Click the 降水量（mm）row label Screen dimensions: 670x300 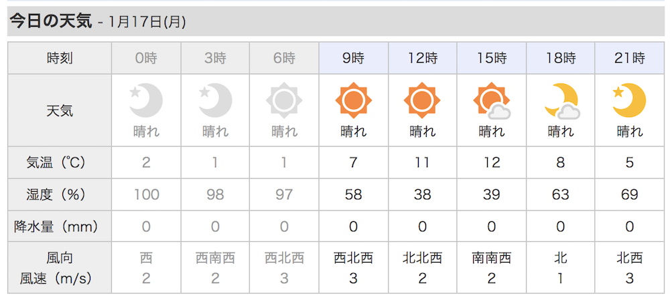pos(60,227)
